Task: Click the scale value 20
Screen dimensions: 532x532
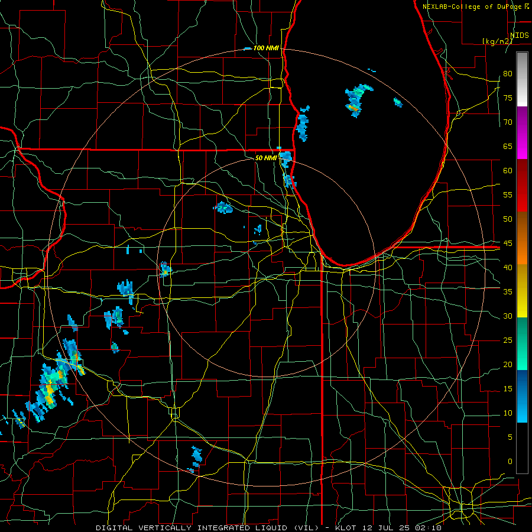Action: click(508, 364)
